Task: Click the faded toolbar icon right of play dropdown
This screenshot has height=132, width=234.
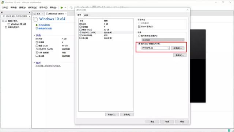Action: [x=71, y=7]
